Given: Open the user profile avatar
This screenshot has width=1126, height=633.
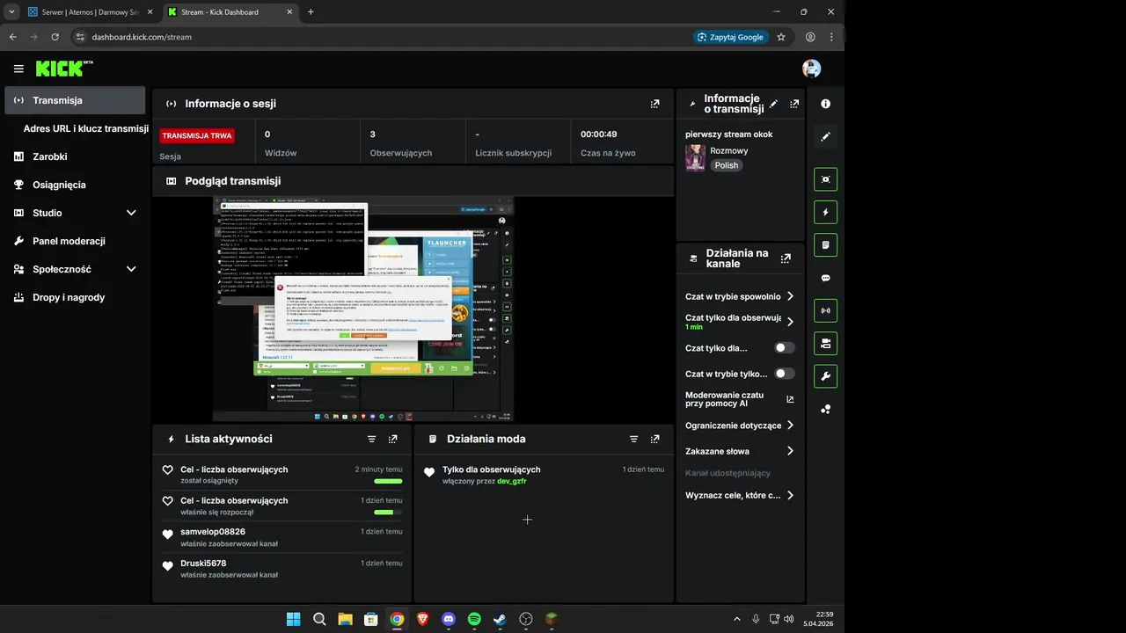Looking at the screenshot, I should pyautogui.click(x=811, y=69).
